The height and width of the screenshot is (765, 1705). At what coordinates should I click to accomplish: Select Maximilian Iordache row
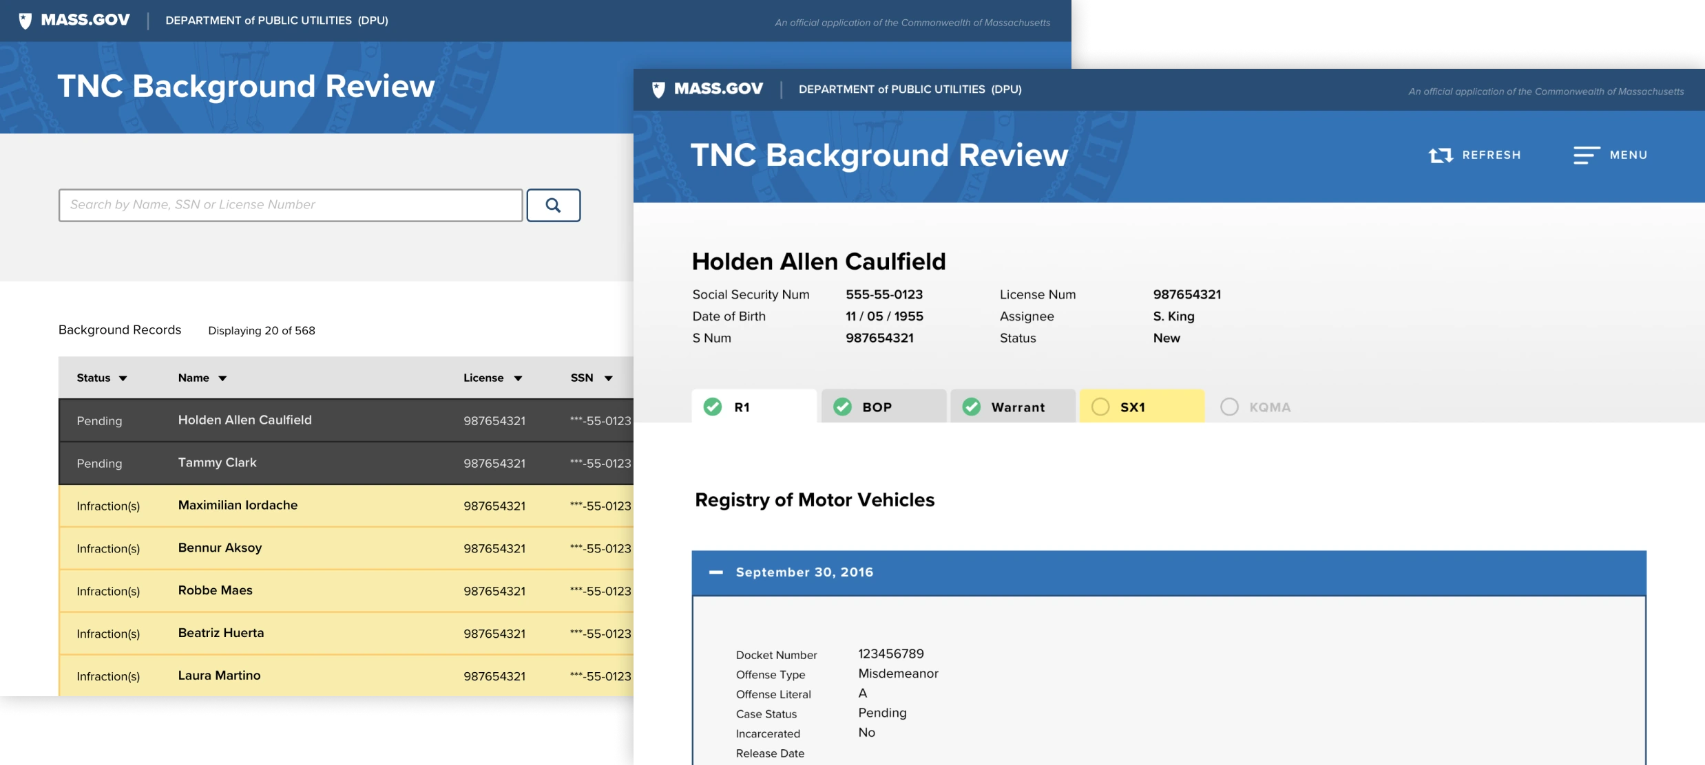[x=346, y=506]
